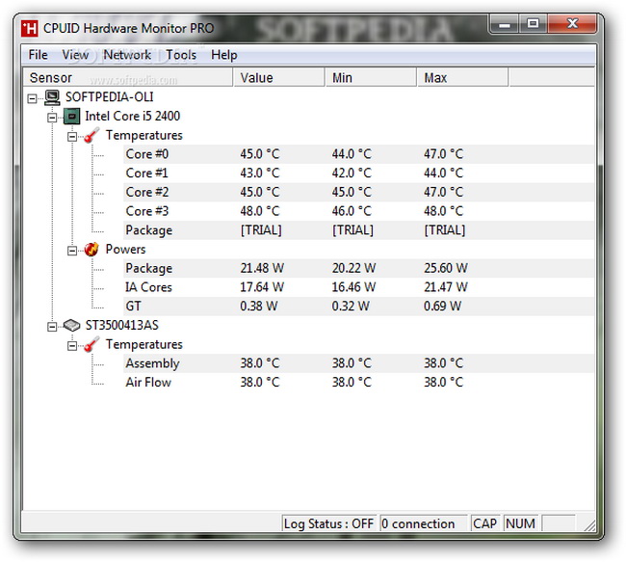Select the ST3500413AS label
Viewport: 626px width, 562px height.
click(121, 326)
